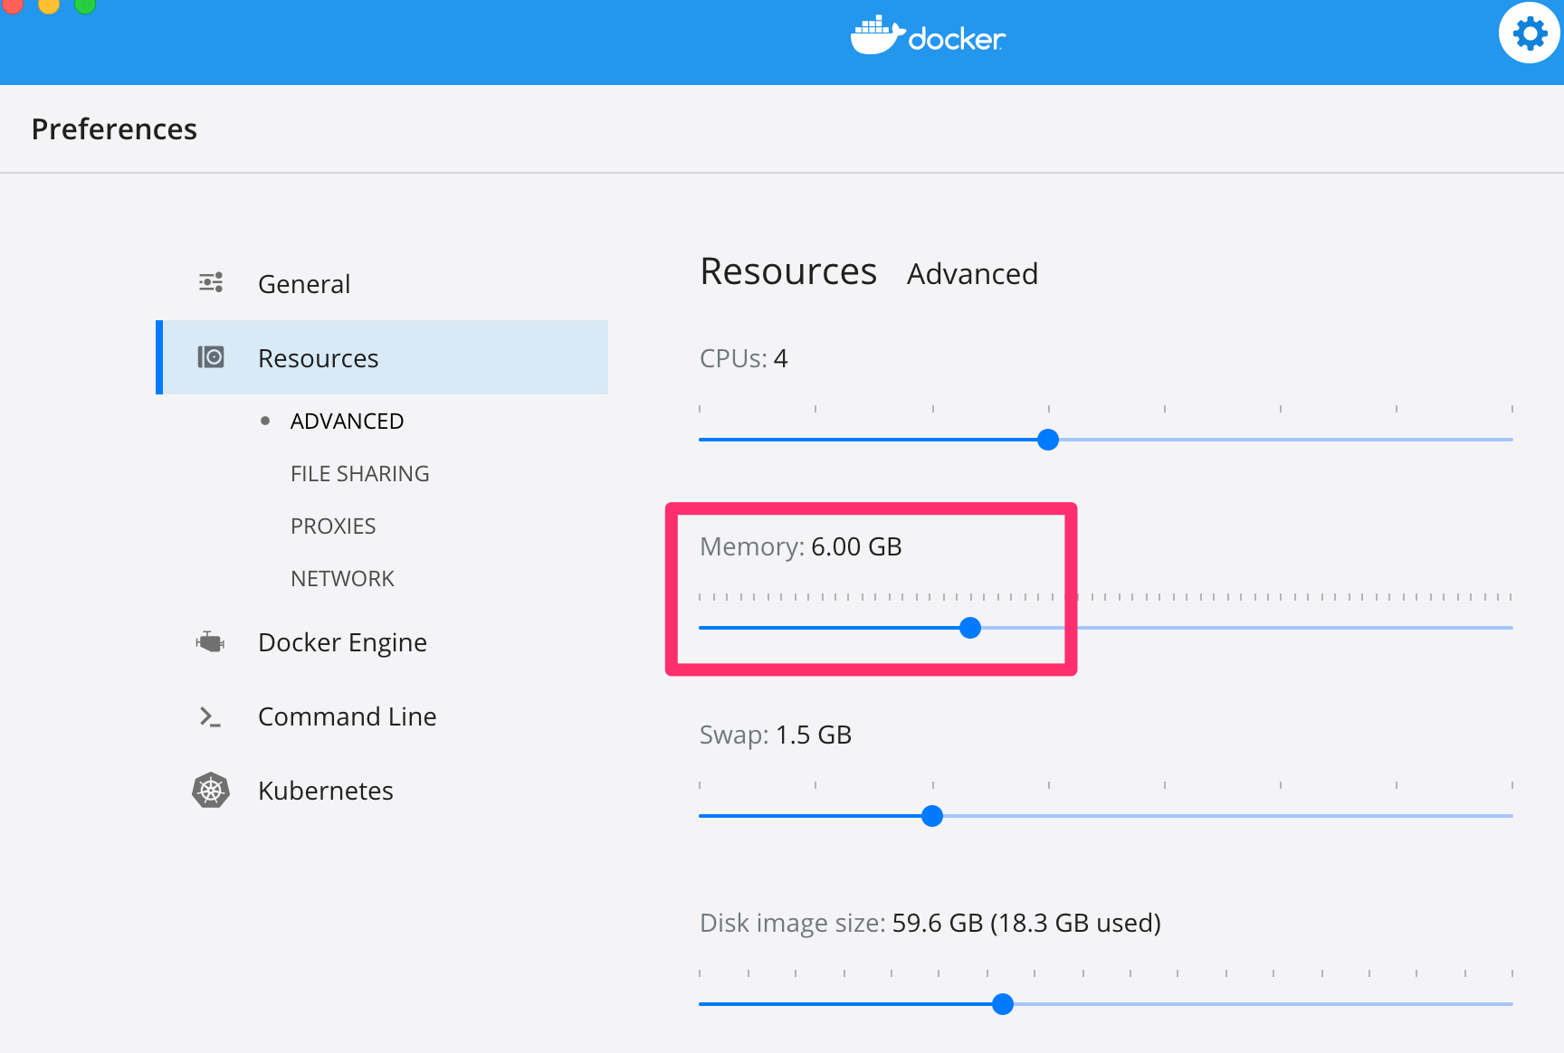Click the Swap slider handle
1564x1053 pixels.
[x=932, y=816]
